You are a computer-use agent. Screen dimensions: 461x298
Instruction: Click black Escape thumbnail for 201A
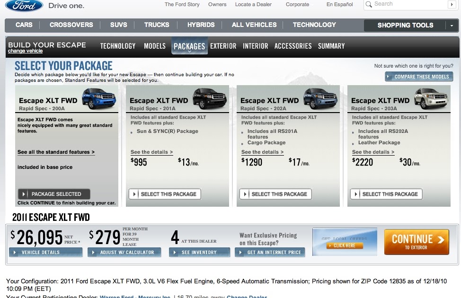click(210, 98)
